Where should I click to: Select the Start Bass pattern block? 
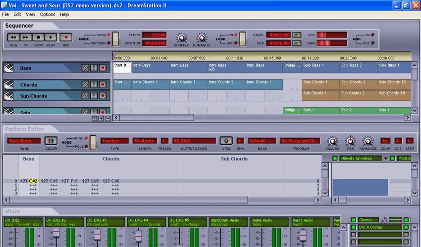[x=122, y=68]
